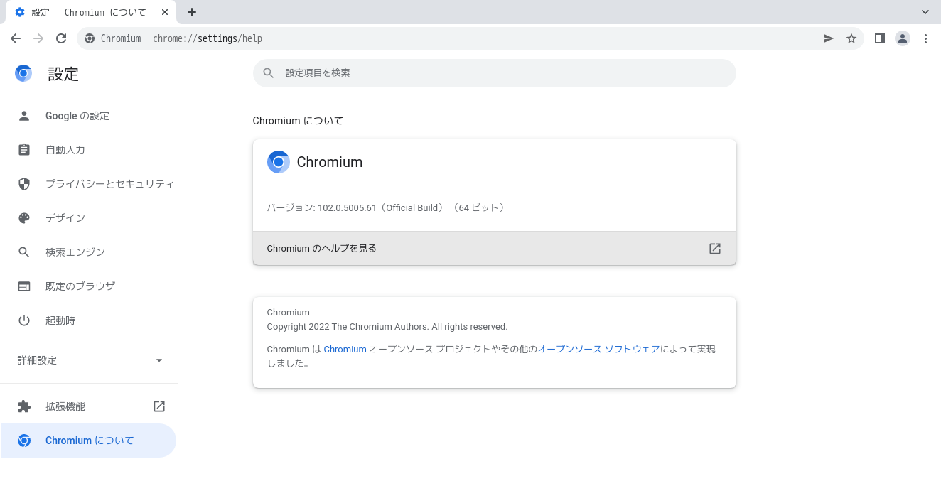This screenshot has width=941, height=486.
Task: Bookmark this page with the star icon
Action: [x=851, y=38]
